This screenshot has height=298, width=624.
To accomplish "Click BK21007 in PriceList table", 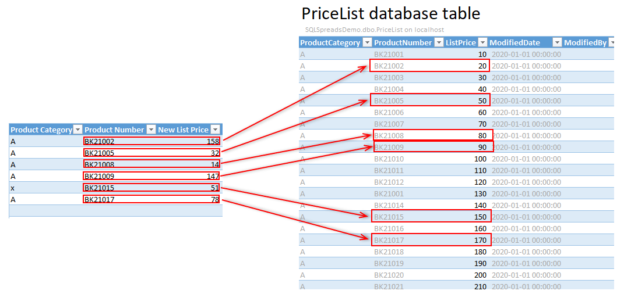I will (x=389, y=124).
